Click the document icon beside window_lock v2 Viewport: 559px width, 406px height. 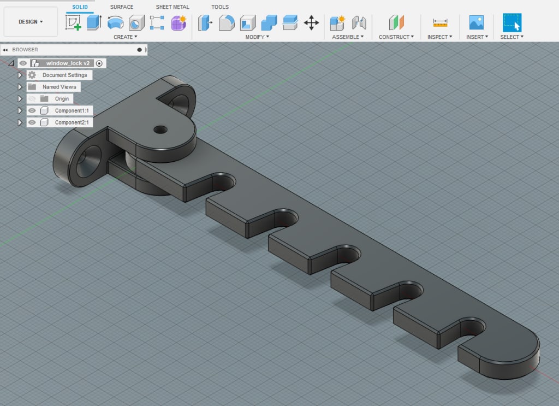(x=35, y=63)
